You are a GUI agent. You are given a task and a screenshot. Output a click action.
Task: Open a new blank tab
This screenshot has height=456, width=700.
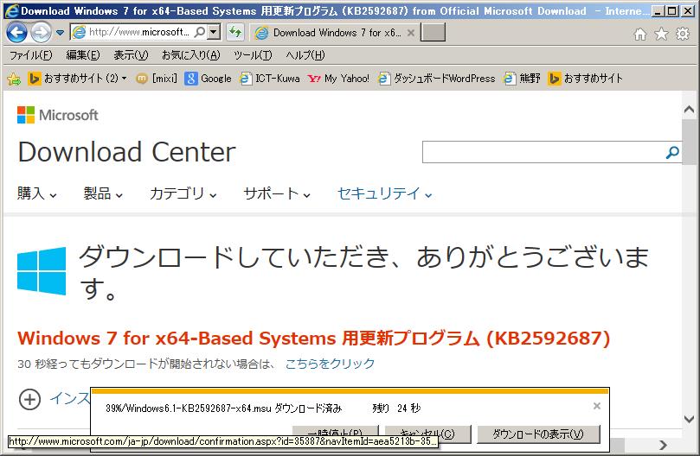(433, 33)
